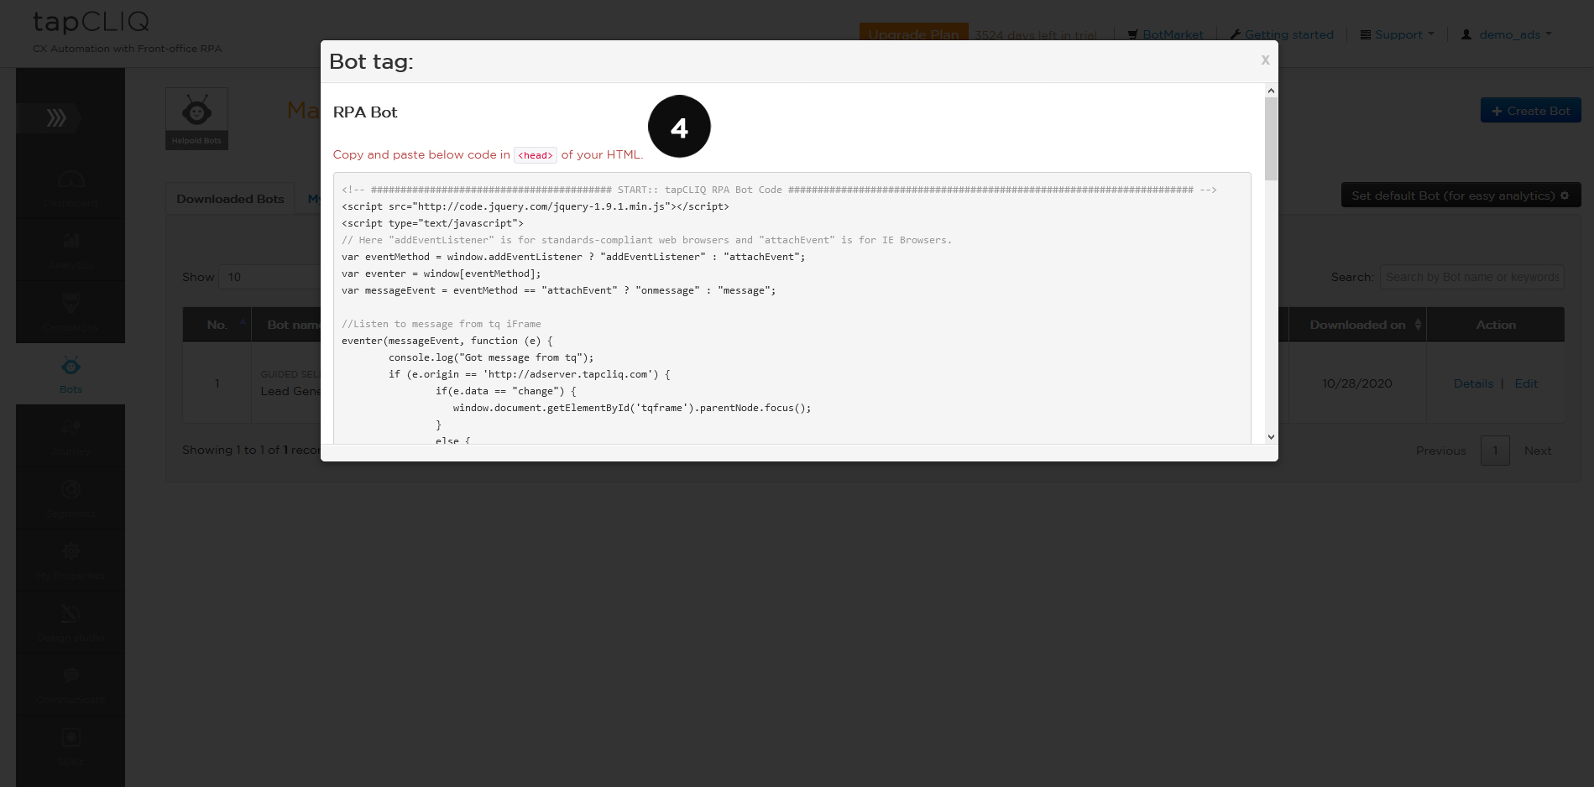This screenshot has width=1594, height=787.
Task: Click the wrench icon beside Getting started
Action: tap(1236, 34)
